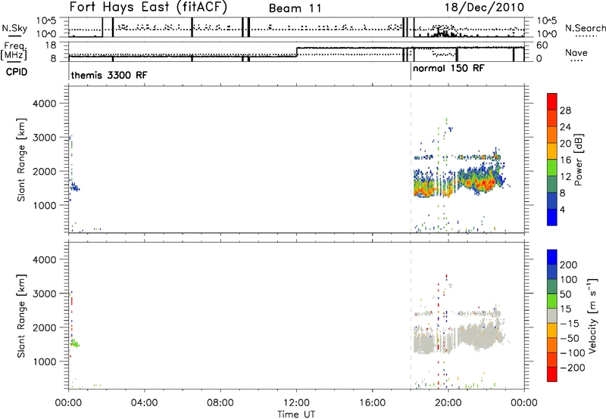
Task: Click the 'normal 150 RF' CPID text
Action: [448, 69]
